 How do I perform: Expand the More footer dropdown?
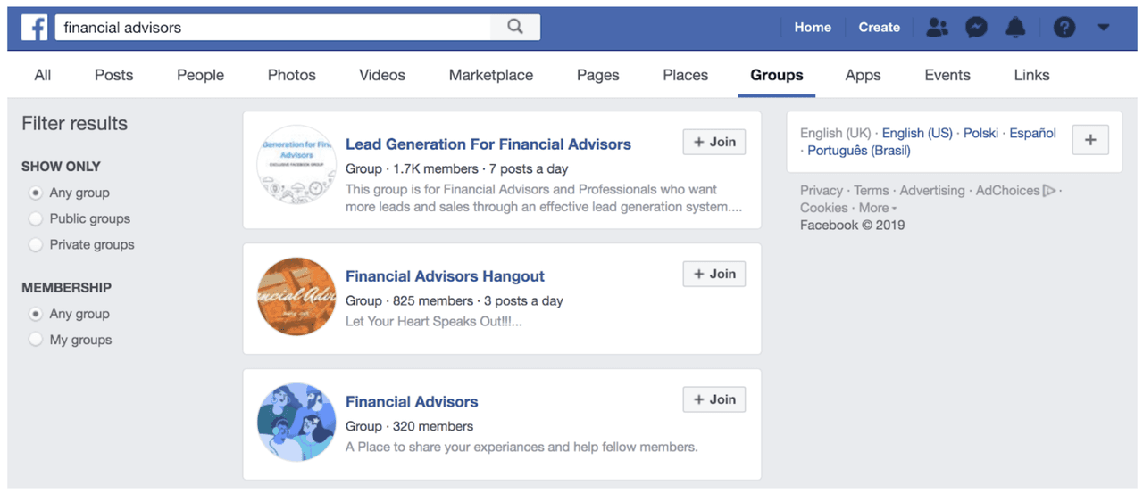[878, 208]
